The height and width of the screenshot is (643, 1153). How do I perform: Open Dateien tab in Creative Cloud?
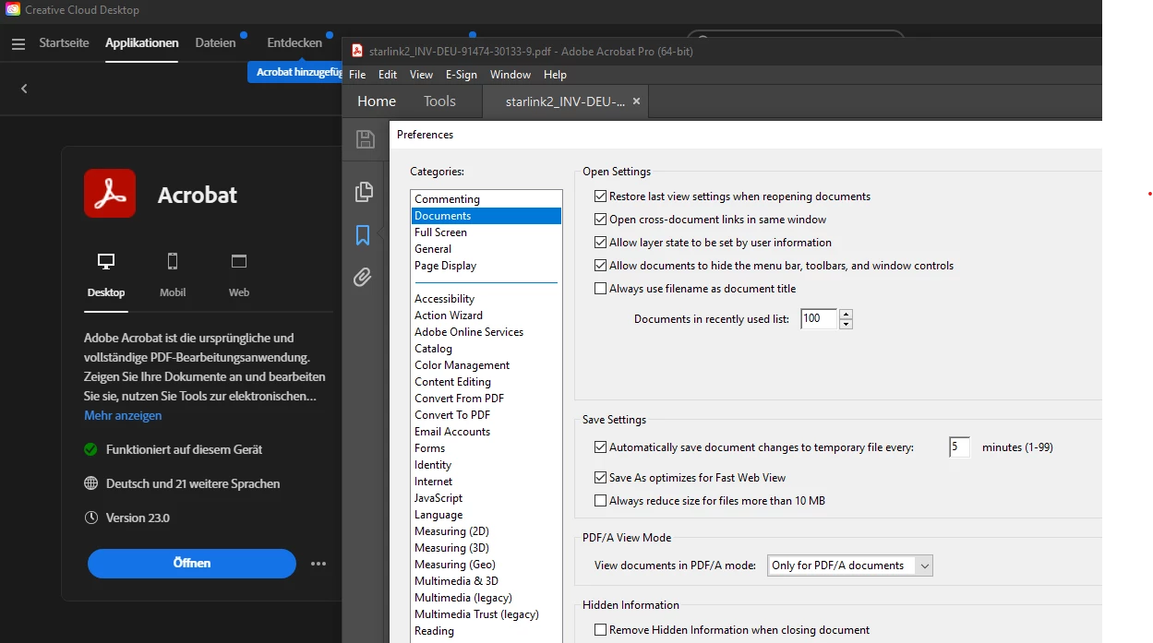pyautogui.click(x=216, y=42)
